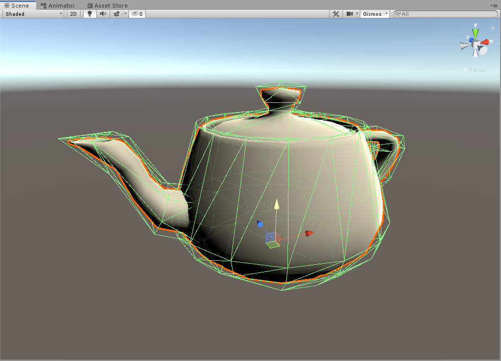Click the green Y axis cone gizmo
The width and height of the screenshot is (501, 361).
pyautogui.click(x=476, y=34)
